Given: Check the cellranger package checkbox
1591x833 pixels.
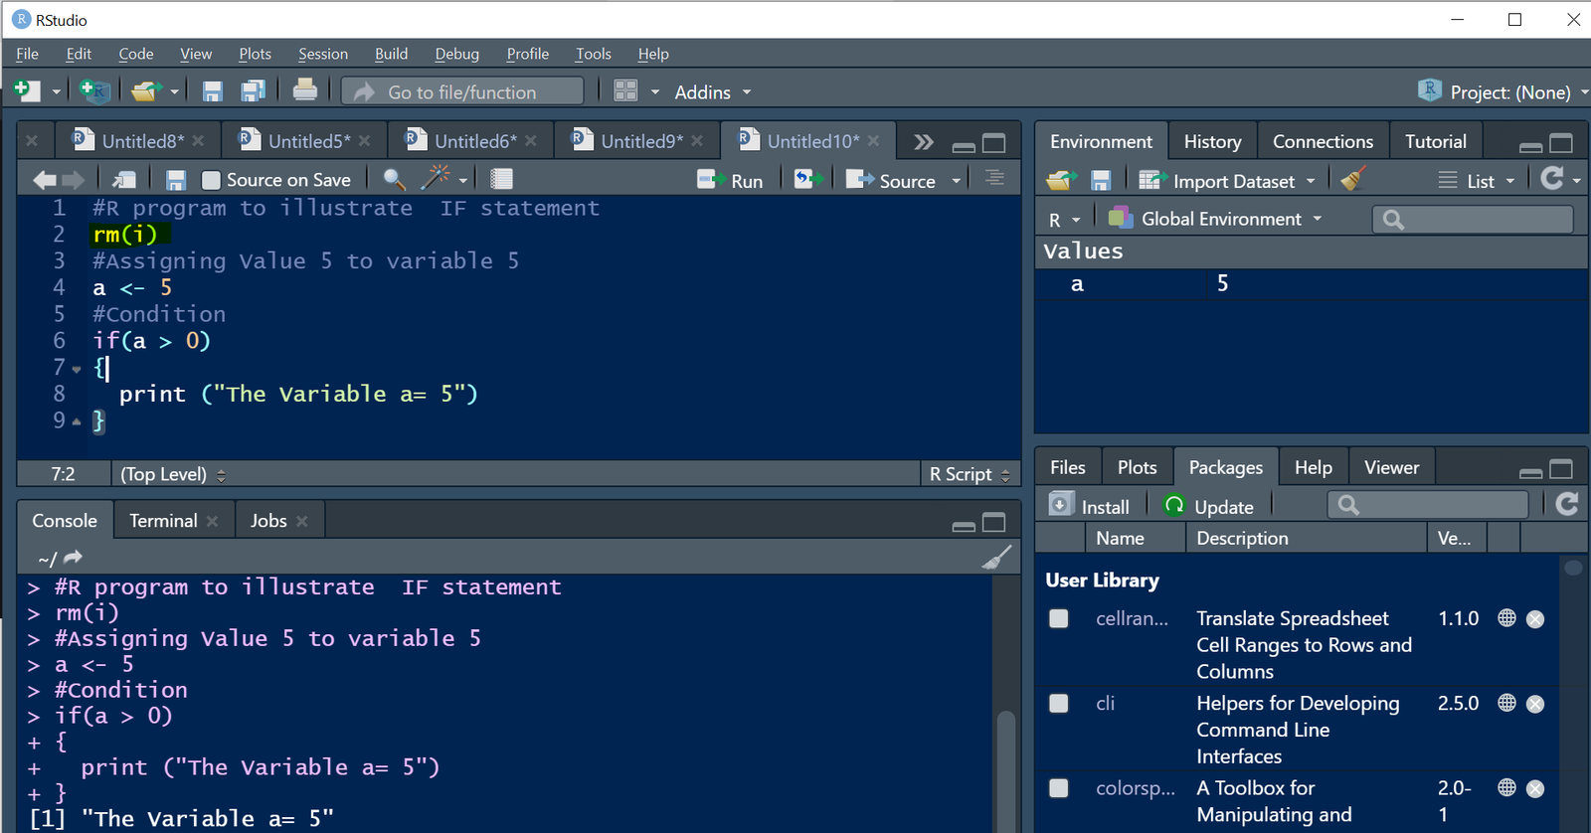Looking at the screenshot, I should click(1059, 618).
